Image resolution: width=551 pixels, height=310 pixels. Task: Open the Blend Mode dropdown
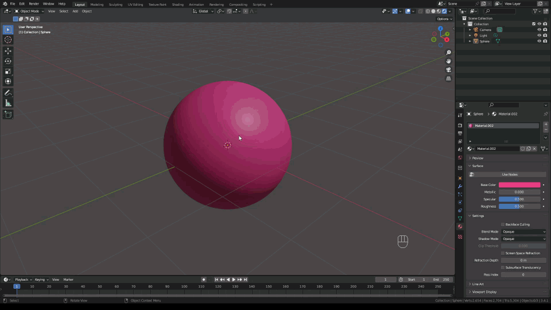point(523,231)
